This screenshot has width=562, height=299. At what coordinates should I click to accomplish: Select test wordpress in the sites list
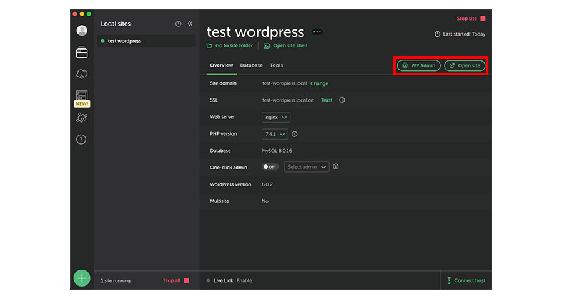point(124,41)
